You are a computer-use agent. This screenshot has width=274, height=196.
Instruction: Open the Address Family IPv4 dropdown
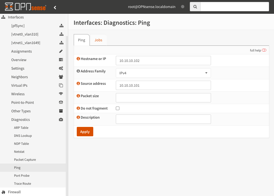pos(163,73)
